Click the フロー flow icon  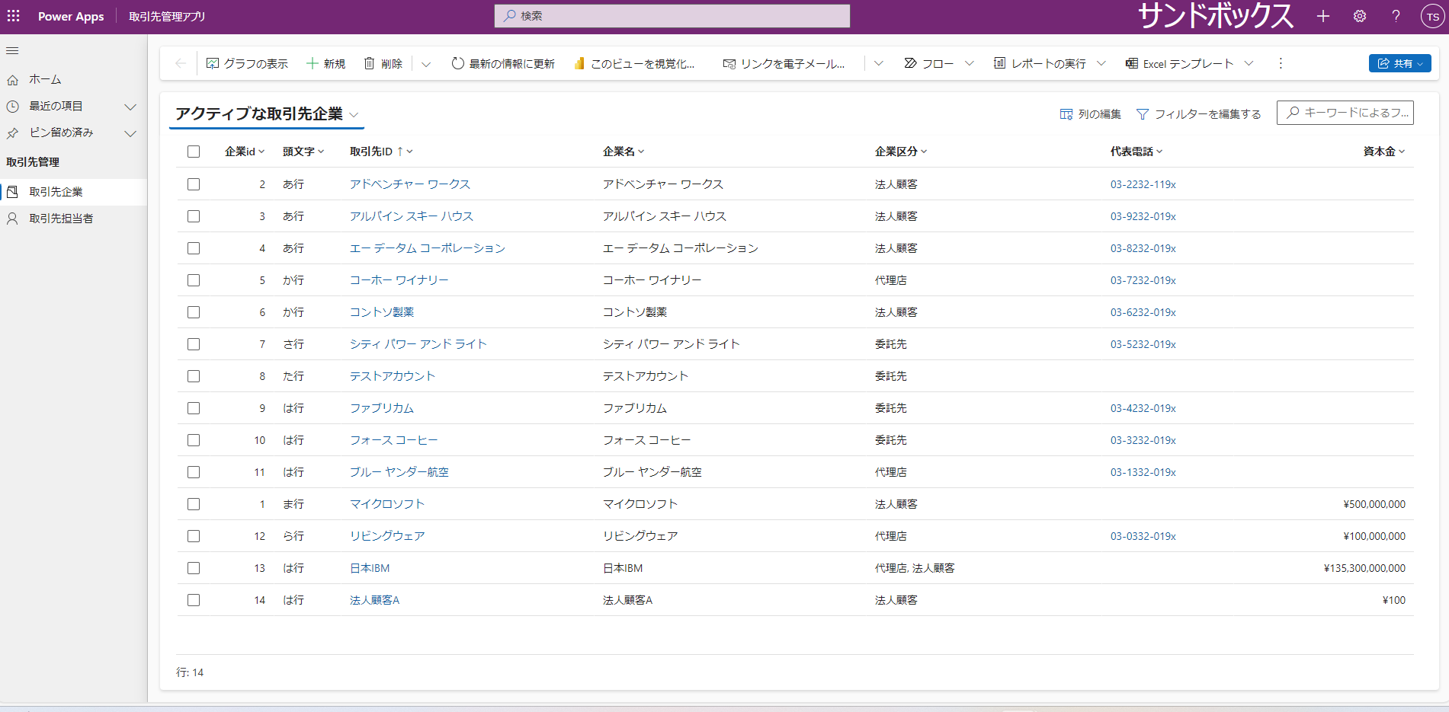pyautogui.click(x=910, y=63)
